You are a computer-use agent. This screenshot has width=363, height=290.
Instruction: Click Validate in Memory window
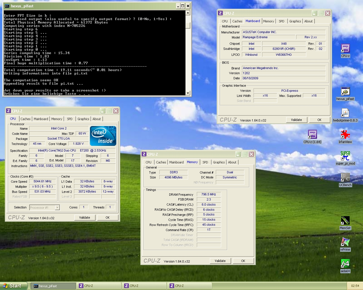pos(220,261)
